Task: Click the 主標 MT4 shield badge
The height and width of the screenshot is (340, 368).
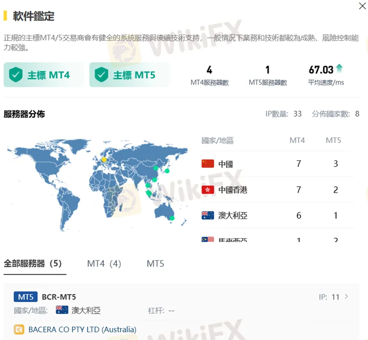Action: (44, 74)
